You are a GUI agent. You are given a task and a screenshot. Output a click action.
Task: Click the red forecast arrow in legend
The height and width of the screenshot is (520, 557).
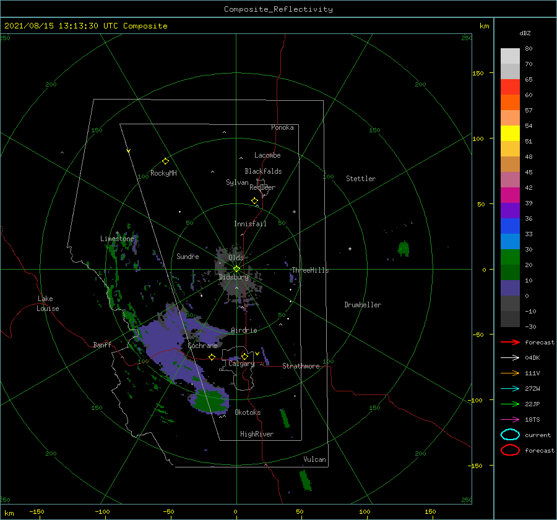[x=510, y=342]
